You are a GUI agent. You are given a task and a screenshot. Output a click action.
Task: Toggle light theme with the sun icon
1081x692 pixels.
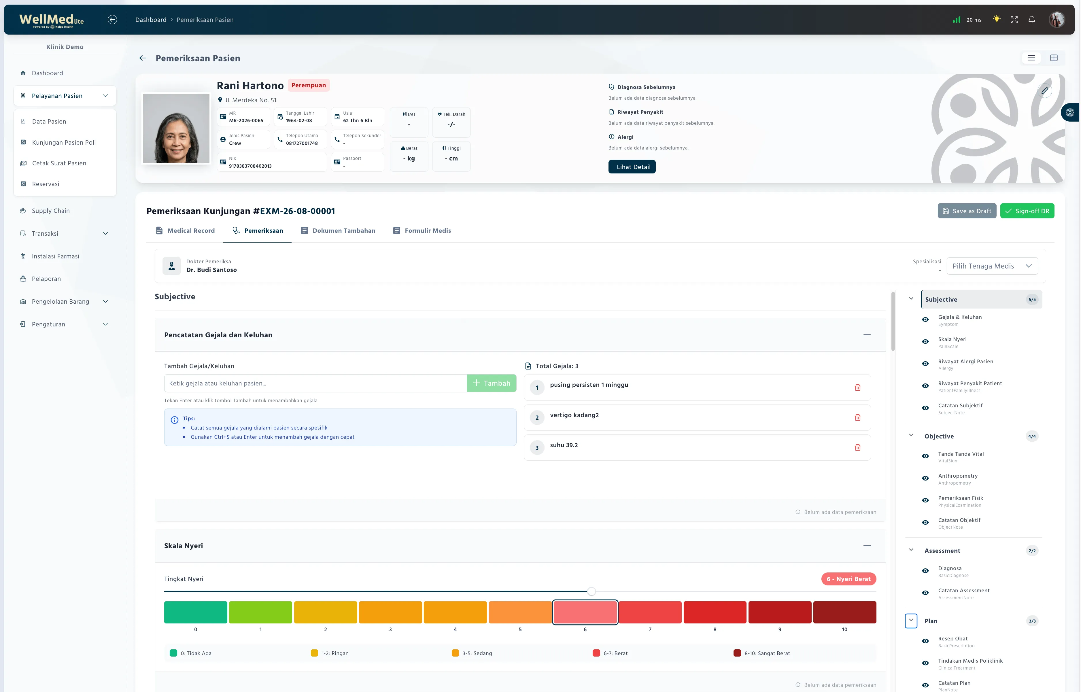997,19
